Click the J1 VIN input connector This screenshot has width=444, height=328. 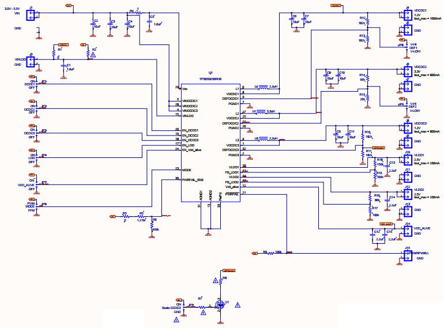pyautogui.click(x=32, y=15)
